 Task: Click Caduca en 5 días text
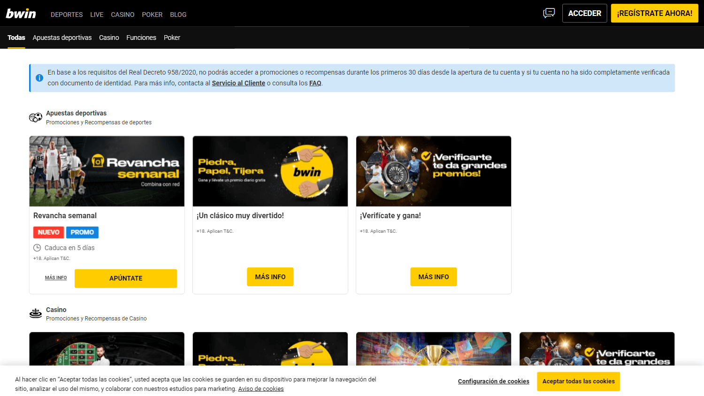point(69,248)
